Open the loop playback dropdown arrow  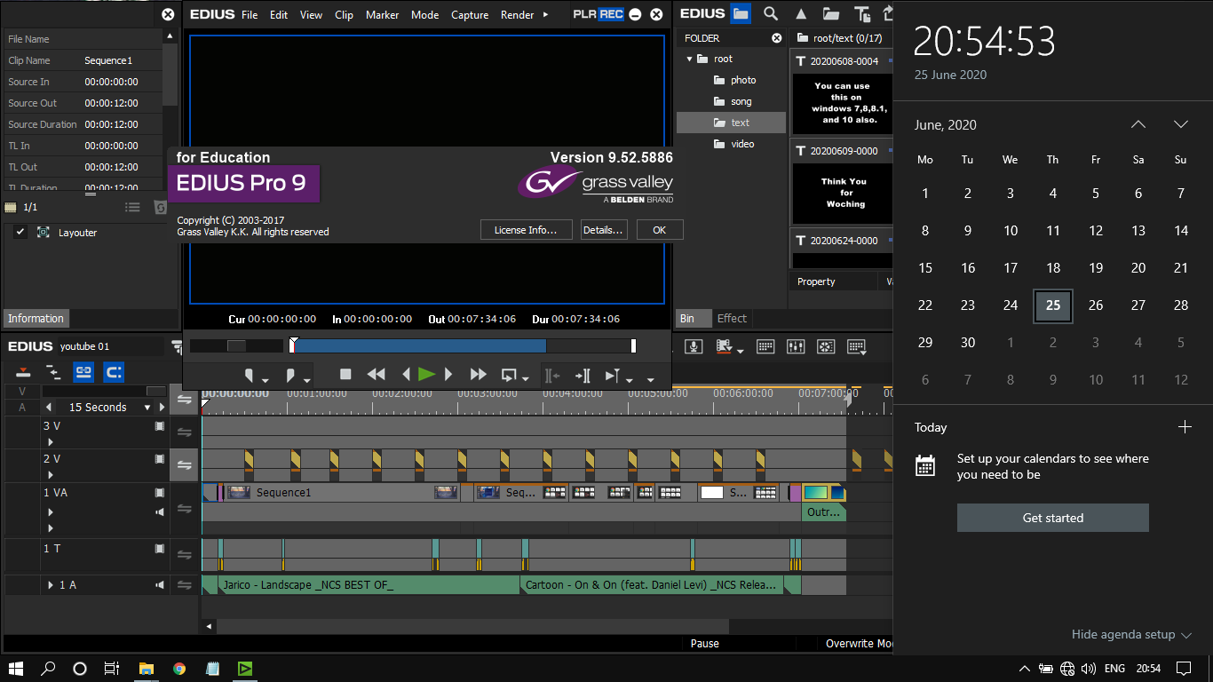525,379
